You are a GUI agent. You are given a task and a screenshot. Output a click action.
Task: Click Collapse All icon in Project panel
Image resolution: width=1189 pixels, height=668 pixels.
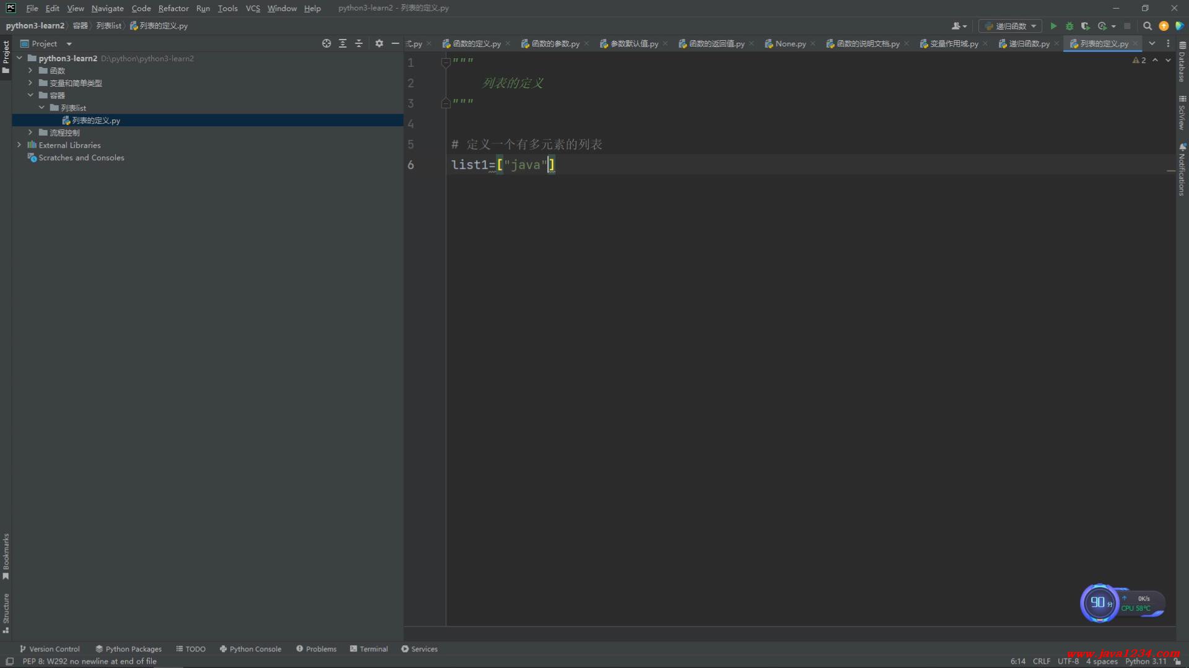(359, 43)
